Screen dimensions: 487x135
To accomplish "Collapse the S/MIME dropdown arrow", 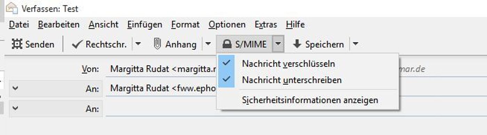I will [278, 44].
